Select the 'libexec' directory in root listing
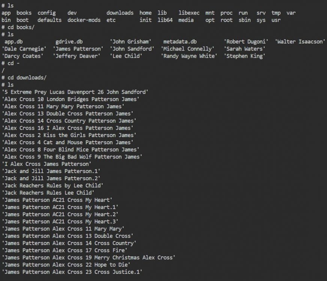Image resolution: width=327 pixels, height=281 pixels. 189,13
